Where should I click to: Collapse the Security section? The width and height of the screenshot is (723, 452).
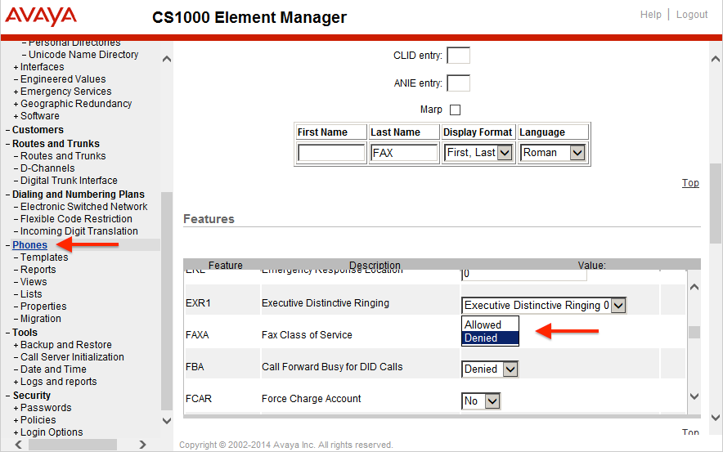click(8, 396)
